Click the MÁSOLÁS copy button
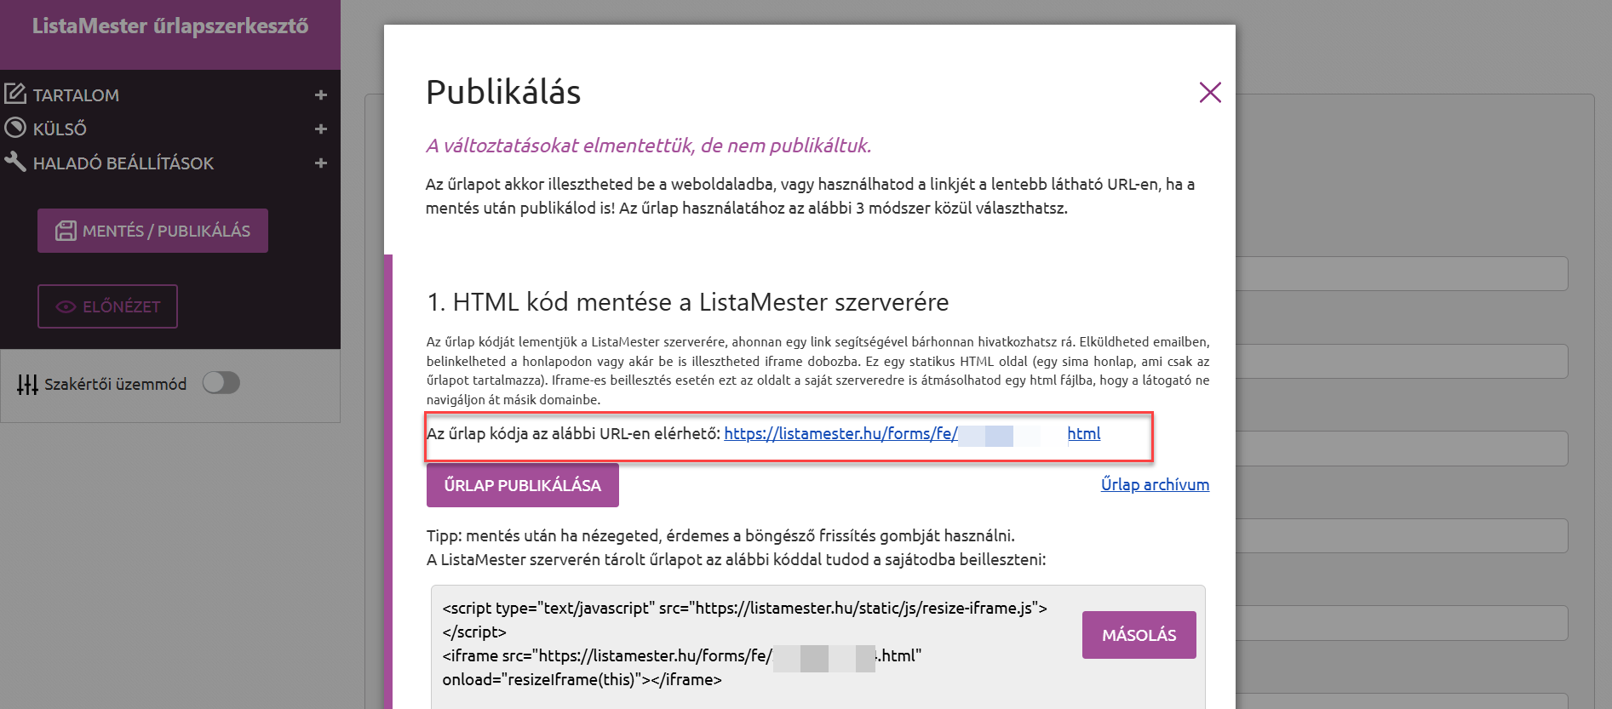The height and width of the screenshot is (709, 1612). tap(1139, 635)
